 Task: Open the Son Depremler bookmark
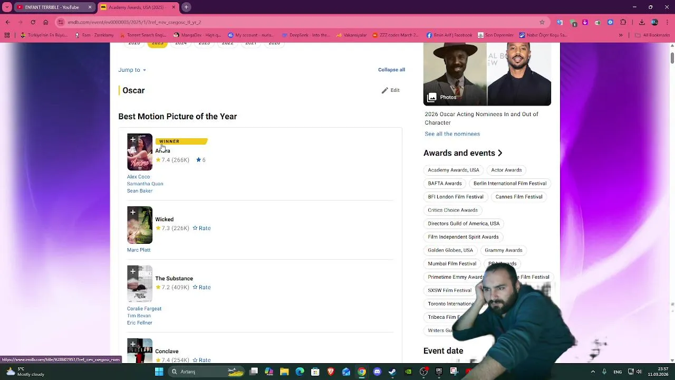pyautogui.click(x=496, y=35)
